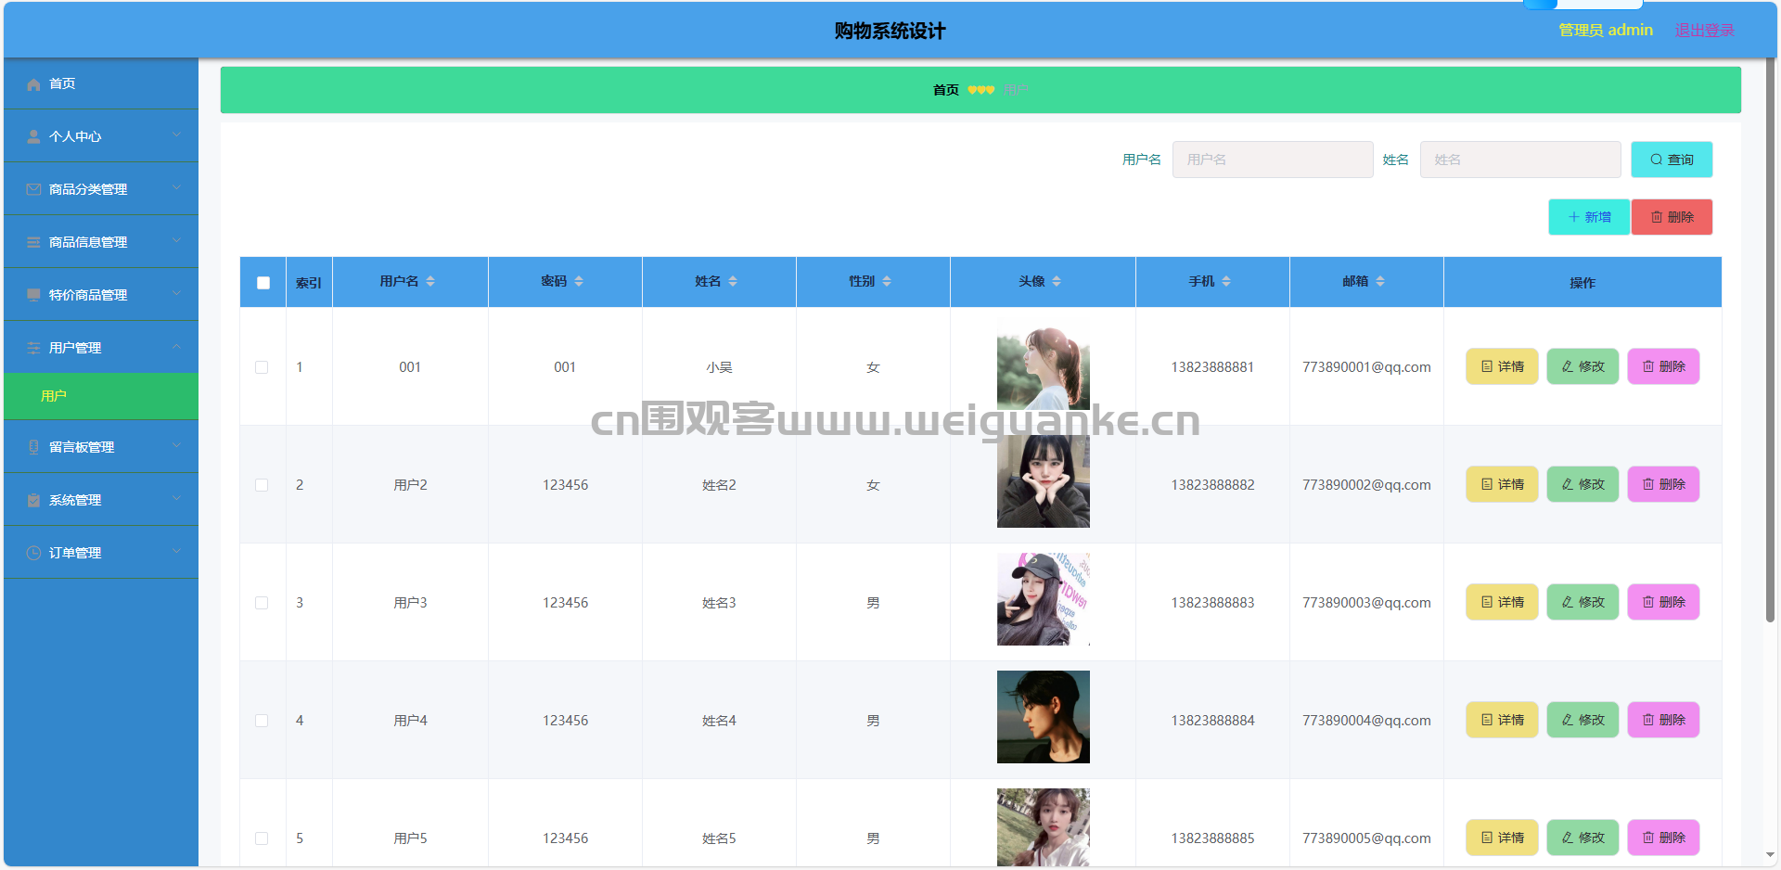The image size is (1781, 870).
Task: Click the sort arrows on 用户名 column
Action: click(x=430, y=282)
